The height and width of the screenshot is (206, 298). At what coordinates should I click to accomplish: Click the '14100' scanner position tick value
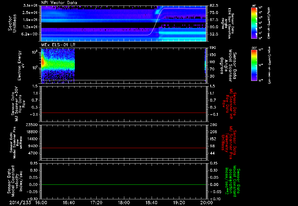(32, 139)
